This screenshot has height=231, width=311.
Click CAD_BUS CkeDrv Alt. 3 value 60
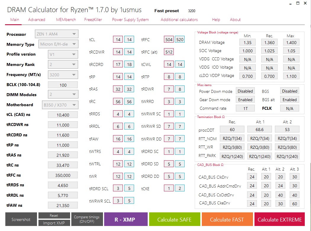pos(294,203)
